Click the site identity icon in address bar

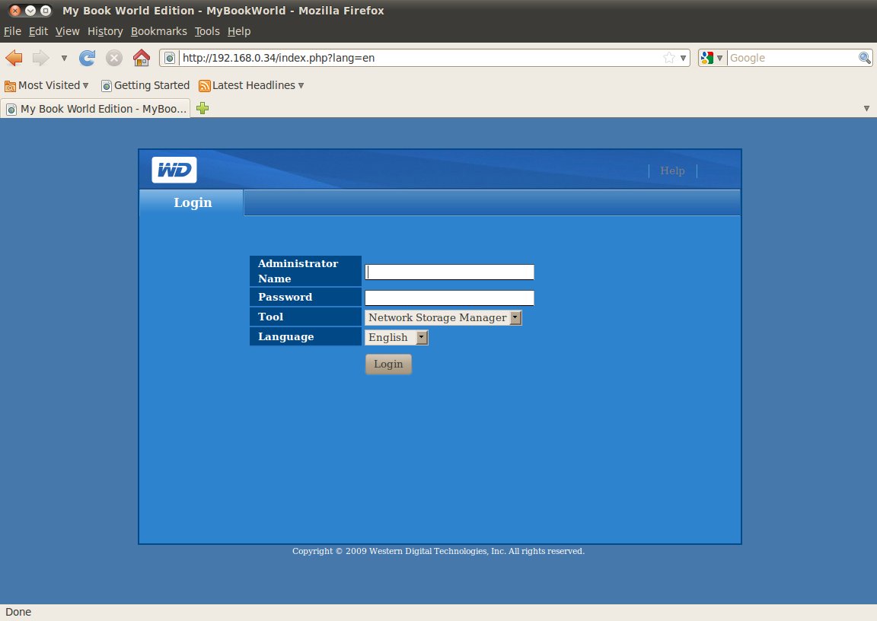pyautogui.click(x=170, y=58)
